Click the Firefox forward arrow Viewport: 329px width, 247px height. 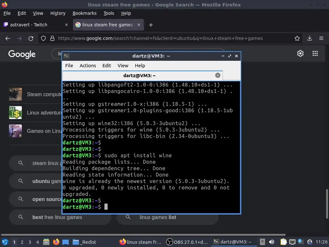pos(19,39)
